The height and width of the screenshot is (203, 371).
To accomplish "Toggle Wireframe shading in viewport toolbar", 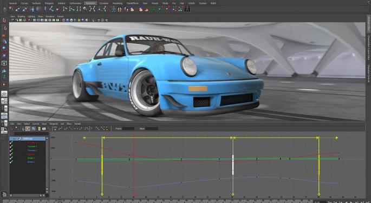I will coord(63,20).
